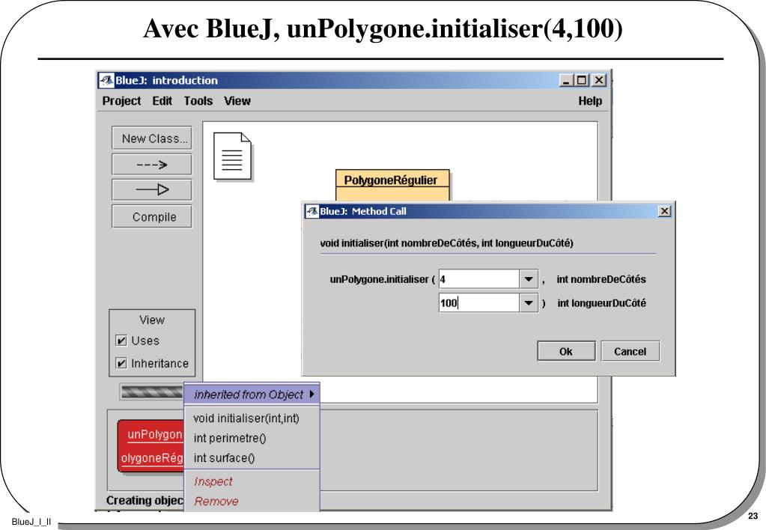The height and width of the screenshot is (530, 766).
Task: Toggle the Uses checkbox
Action: tap(121, 341)
